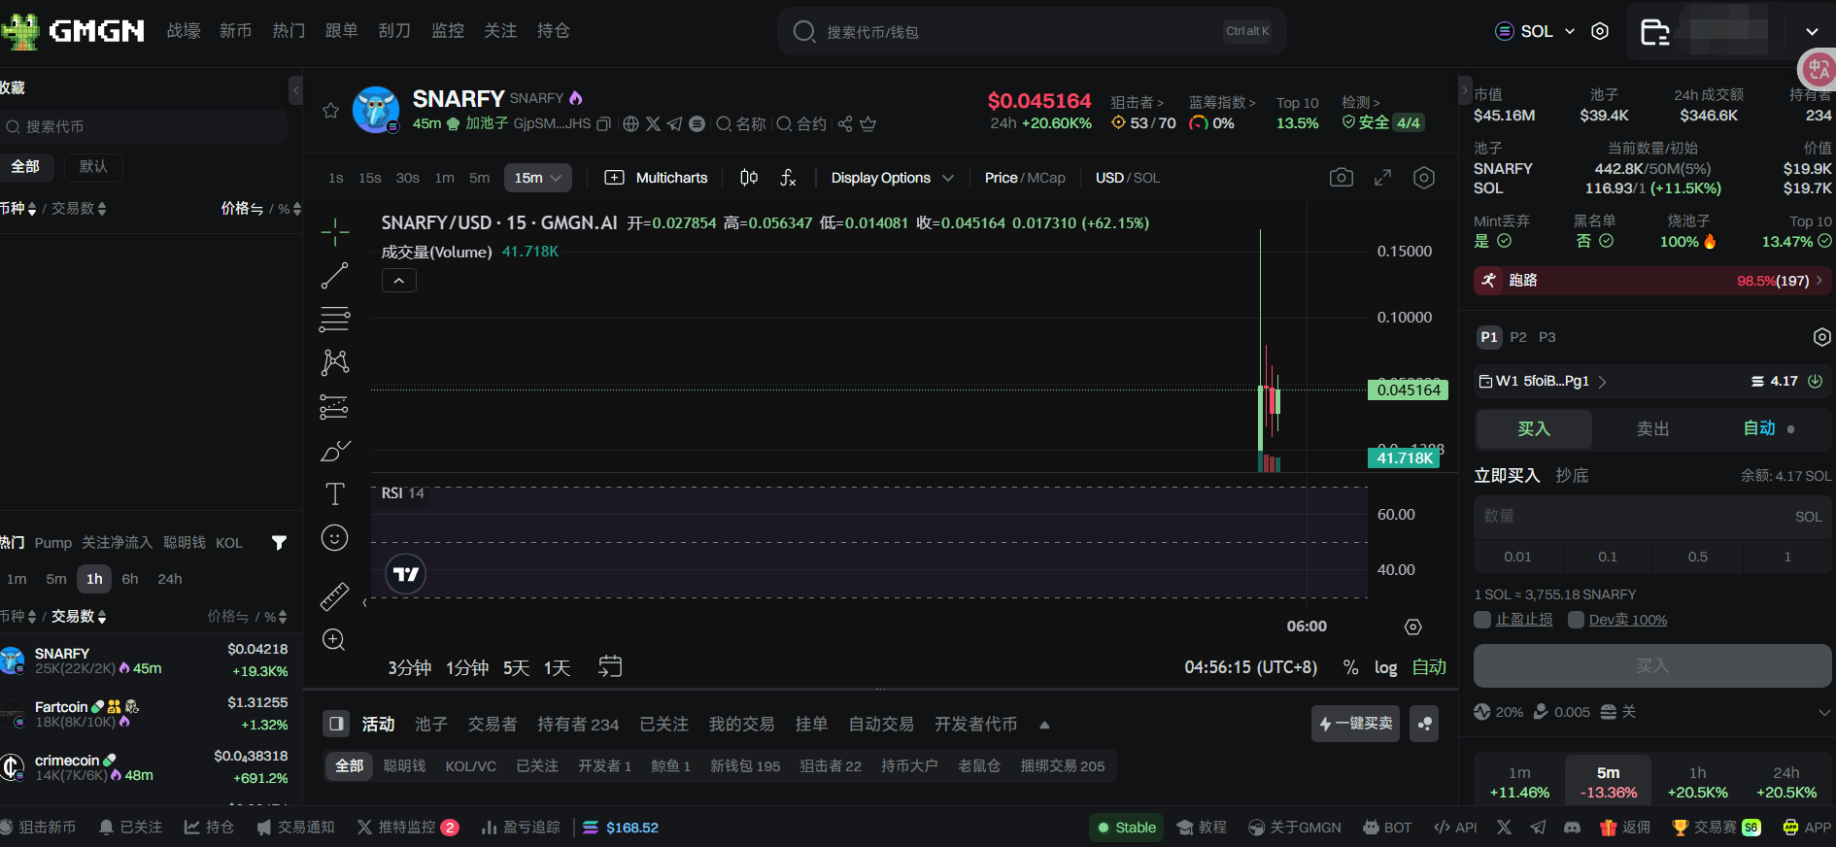This screenshot has width=1836, height=847.
Task: Open the emoji icons tool
Action: pyautogui.click(x=334, y=538)
